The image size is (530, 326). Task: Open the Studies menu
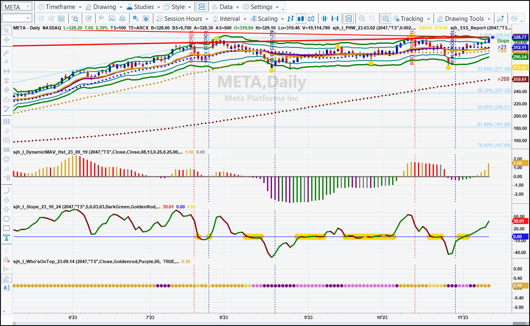143,7
